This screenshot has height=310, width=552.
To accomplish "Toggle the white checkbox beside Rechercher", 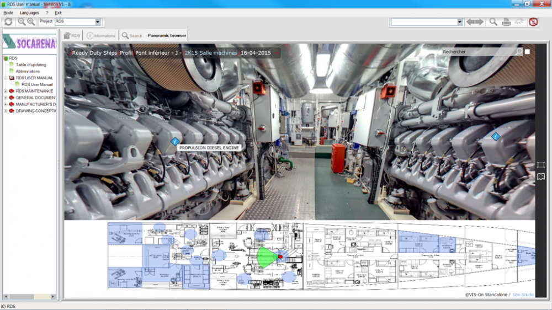I will pyautogui.click(x=527, y=52).
